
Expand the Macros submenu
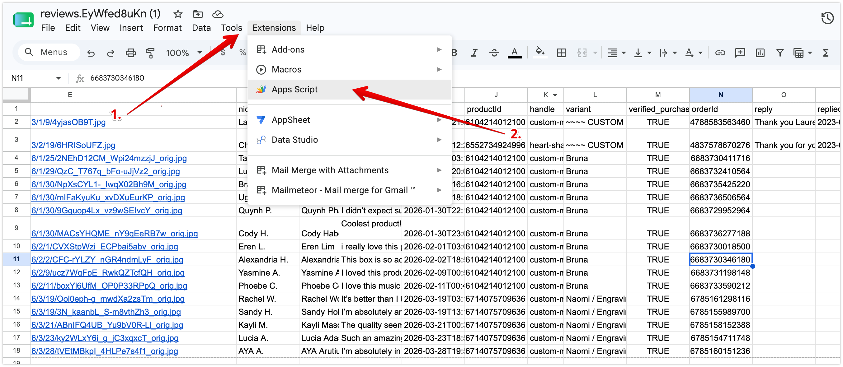(439, 70)
